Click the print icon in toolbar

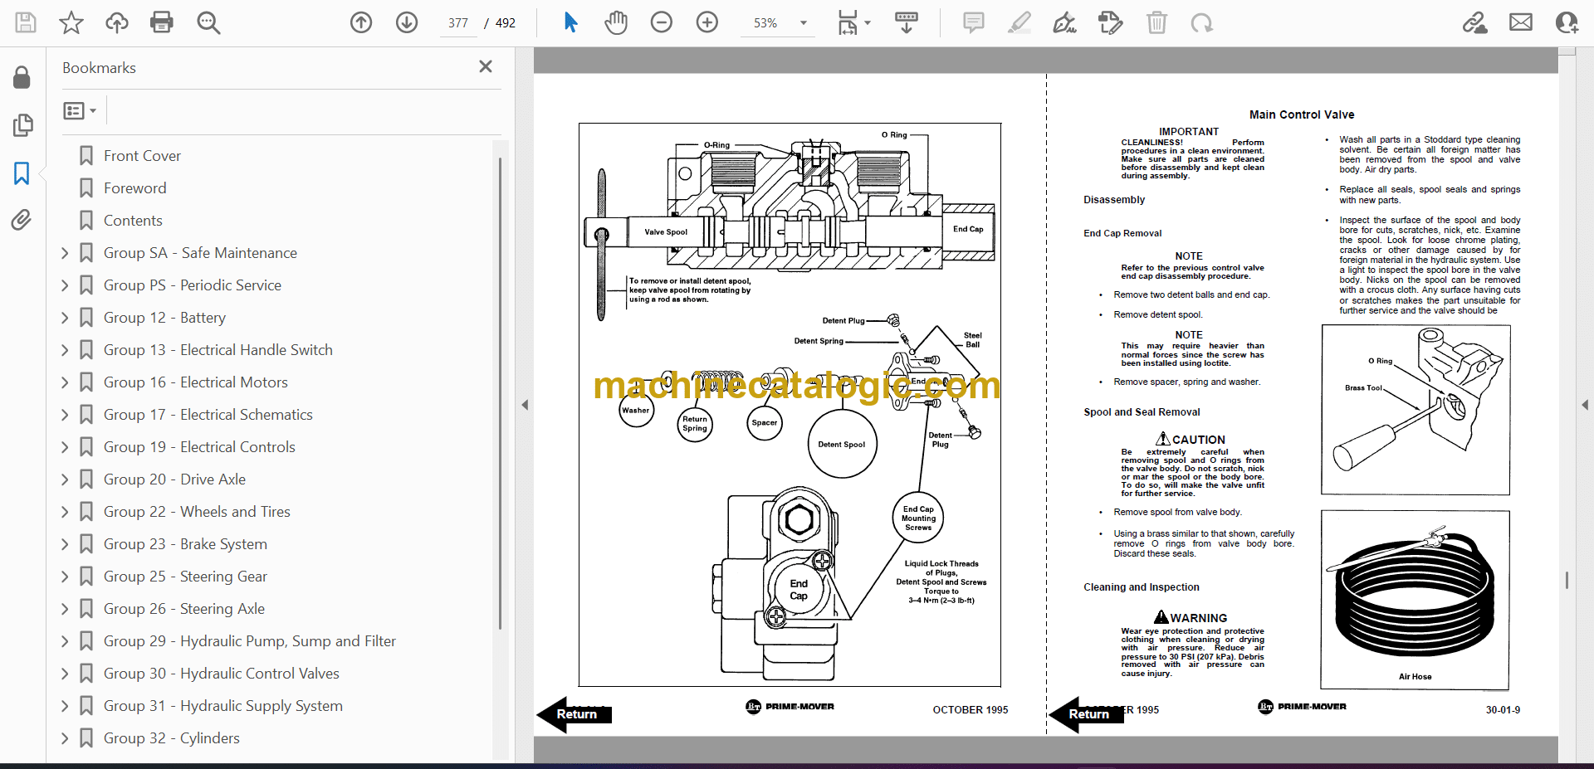click(161, 22)
